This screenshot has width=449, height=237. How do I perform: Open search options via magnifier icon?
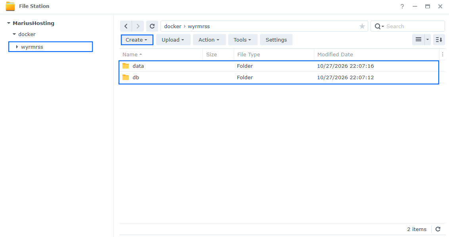(379, 26)
